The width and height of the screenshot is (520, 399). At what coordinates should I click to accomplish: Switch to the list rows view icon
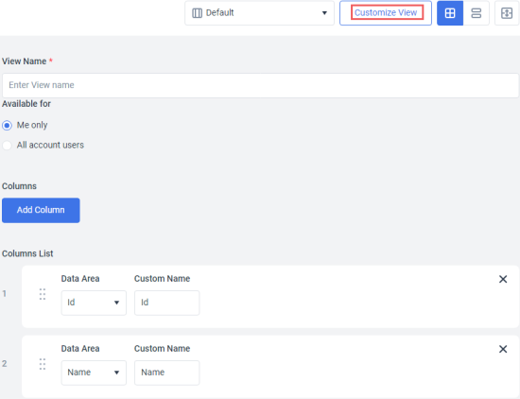476,13
